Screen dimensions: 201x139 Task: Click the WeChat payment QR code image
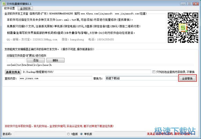pyautogui.click(x=183, y=28)
